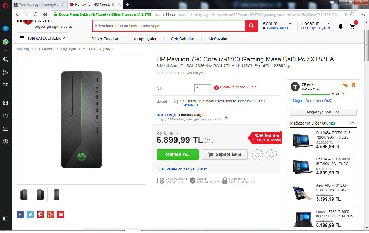Take a snapshot with the sidebar camera icon
The height and width of the screenshot is (233, 369).
[x=6, y=85]
